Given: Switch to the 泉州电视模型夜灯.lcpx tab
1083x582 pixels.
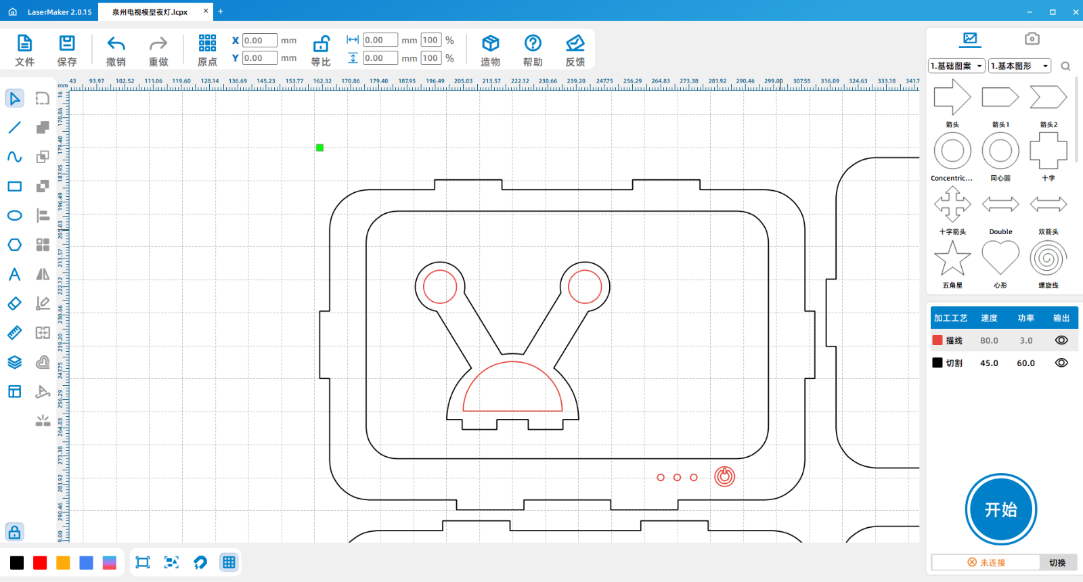Looking at the screenshot, I should tap(150, 12).
